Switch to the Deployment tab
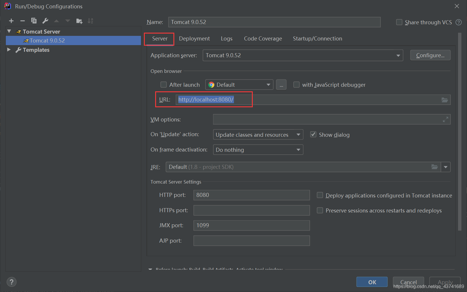467x292 pixels. (194, 39)
